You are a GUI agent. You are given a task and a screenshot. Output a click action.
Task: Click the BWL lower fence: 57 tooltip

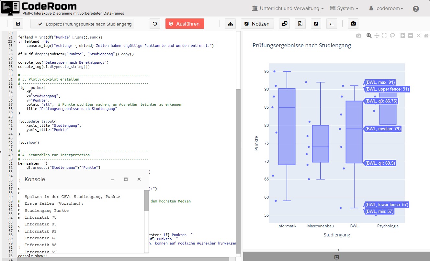(x=387, y=204)
